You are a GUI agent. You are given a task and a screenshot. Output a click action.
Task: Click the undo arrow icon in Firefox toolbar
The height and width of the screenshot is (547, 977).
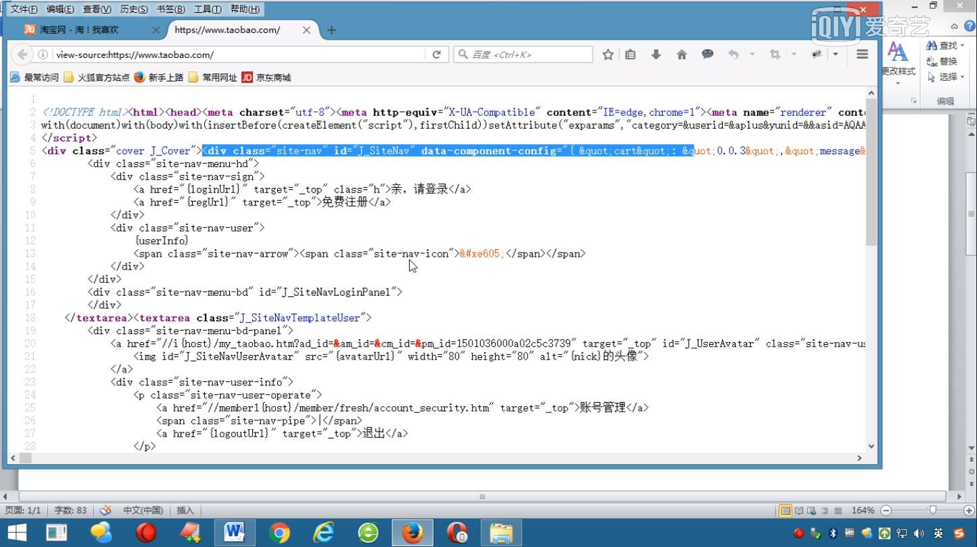tap(734, 55)
